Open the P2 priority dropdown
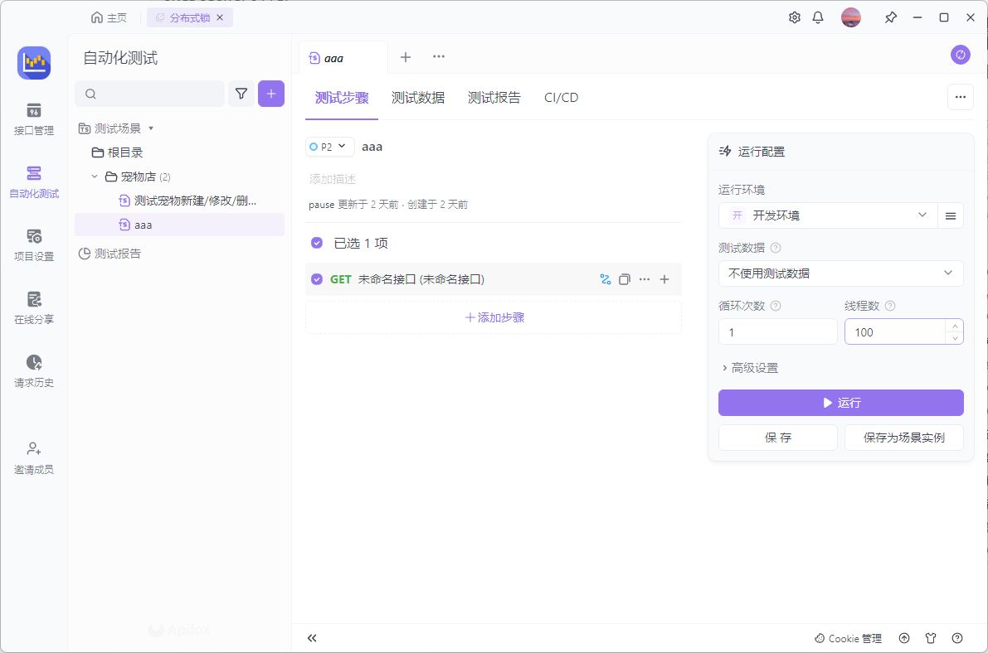Image resolution: width=988 pixels, height=653 pixels. coord(330,147)
